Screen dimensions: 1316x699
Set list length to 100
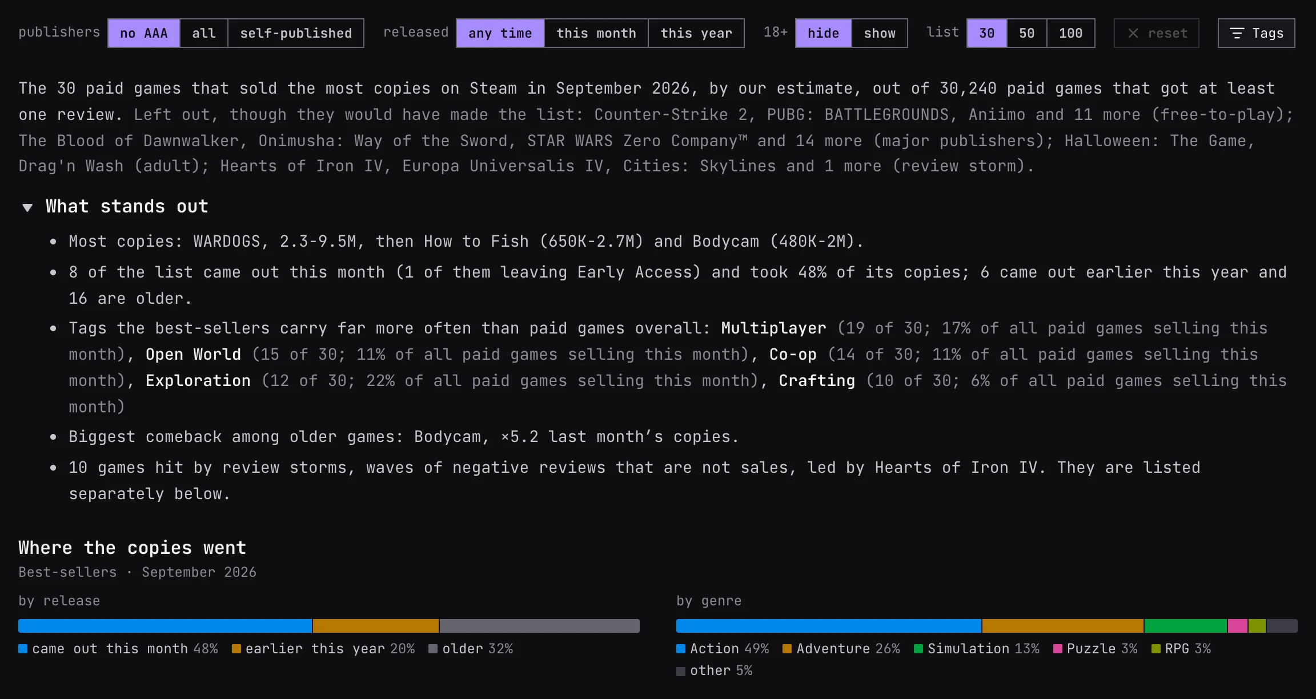point(1071,33)
